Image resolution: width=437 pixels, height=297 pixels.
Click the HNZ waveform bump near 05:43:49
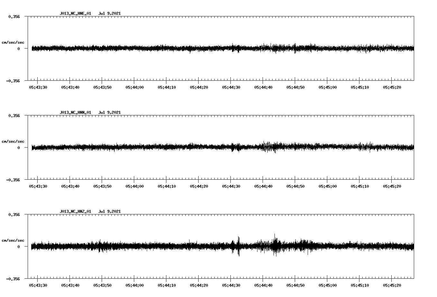tap(100, 246)
